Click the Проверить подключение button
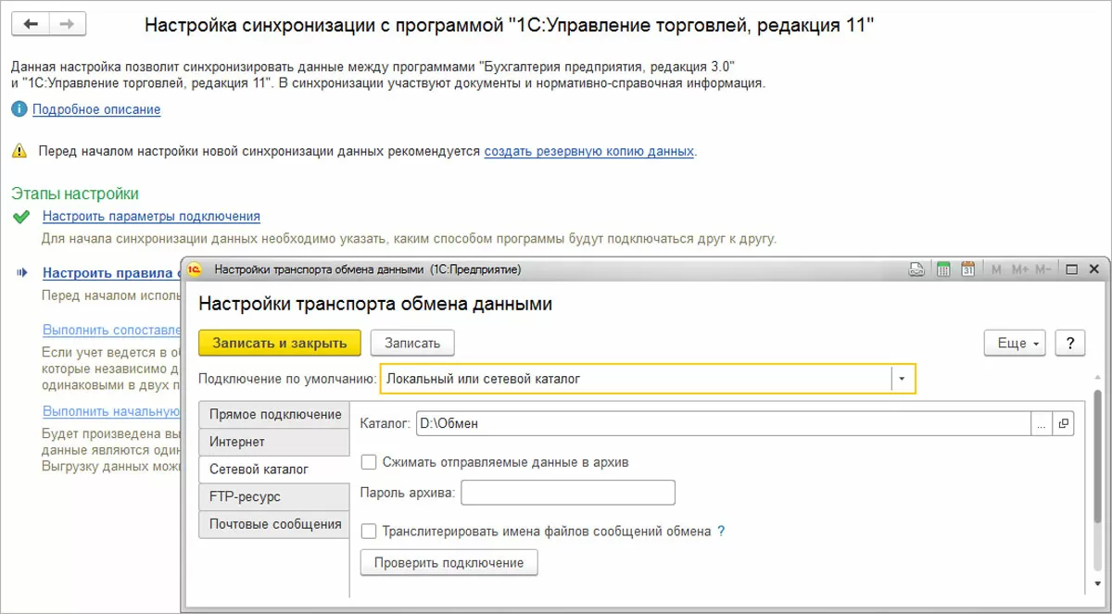This screenshot has width=1112, height=614. pos(449,562)
